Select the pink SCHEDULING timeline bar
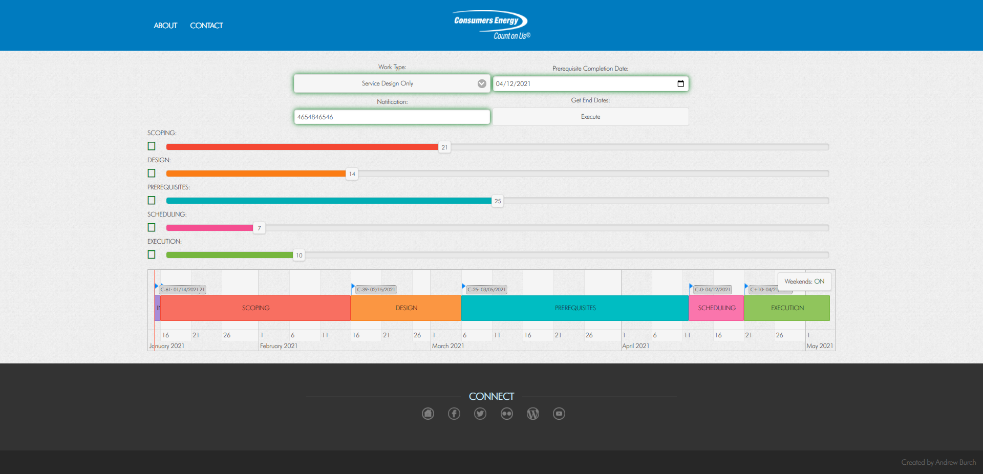Viewport: 983px width, 474px height. click(716, 308)
